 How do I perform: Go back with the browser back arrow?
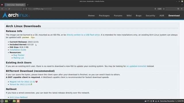(x=2, y=9)
